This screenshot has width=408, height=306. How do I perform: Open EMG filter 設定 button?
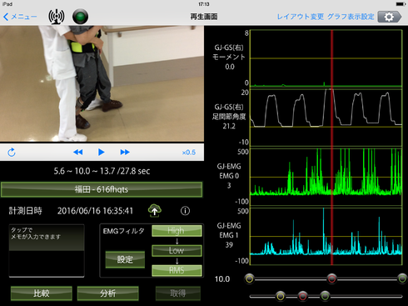(x=125, y=259)
